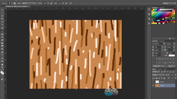Create new swatch in Swatches panel
The width and height of the screenshot is (177, 99).
pos(170,39)
